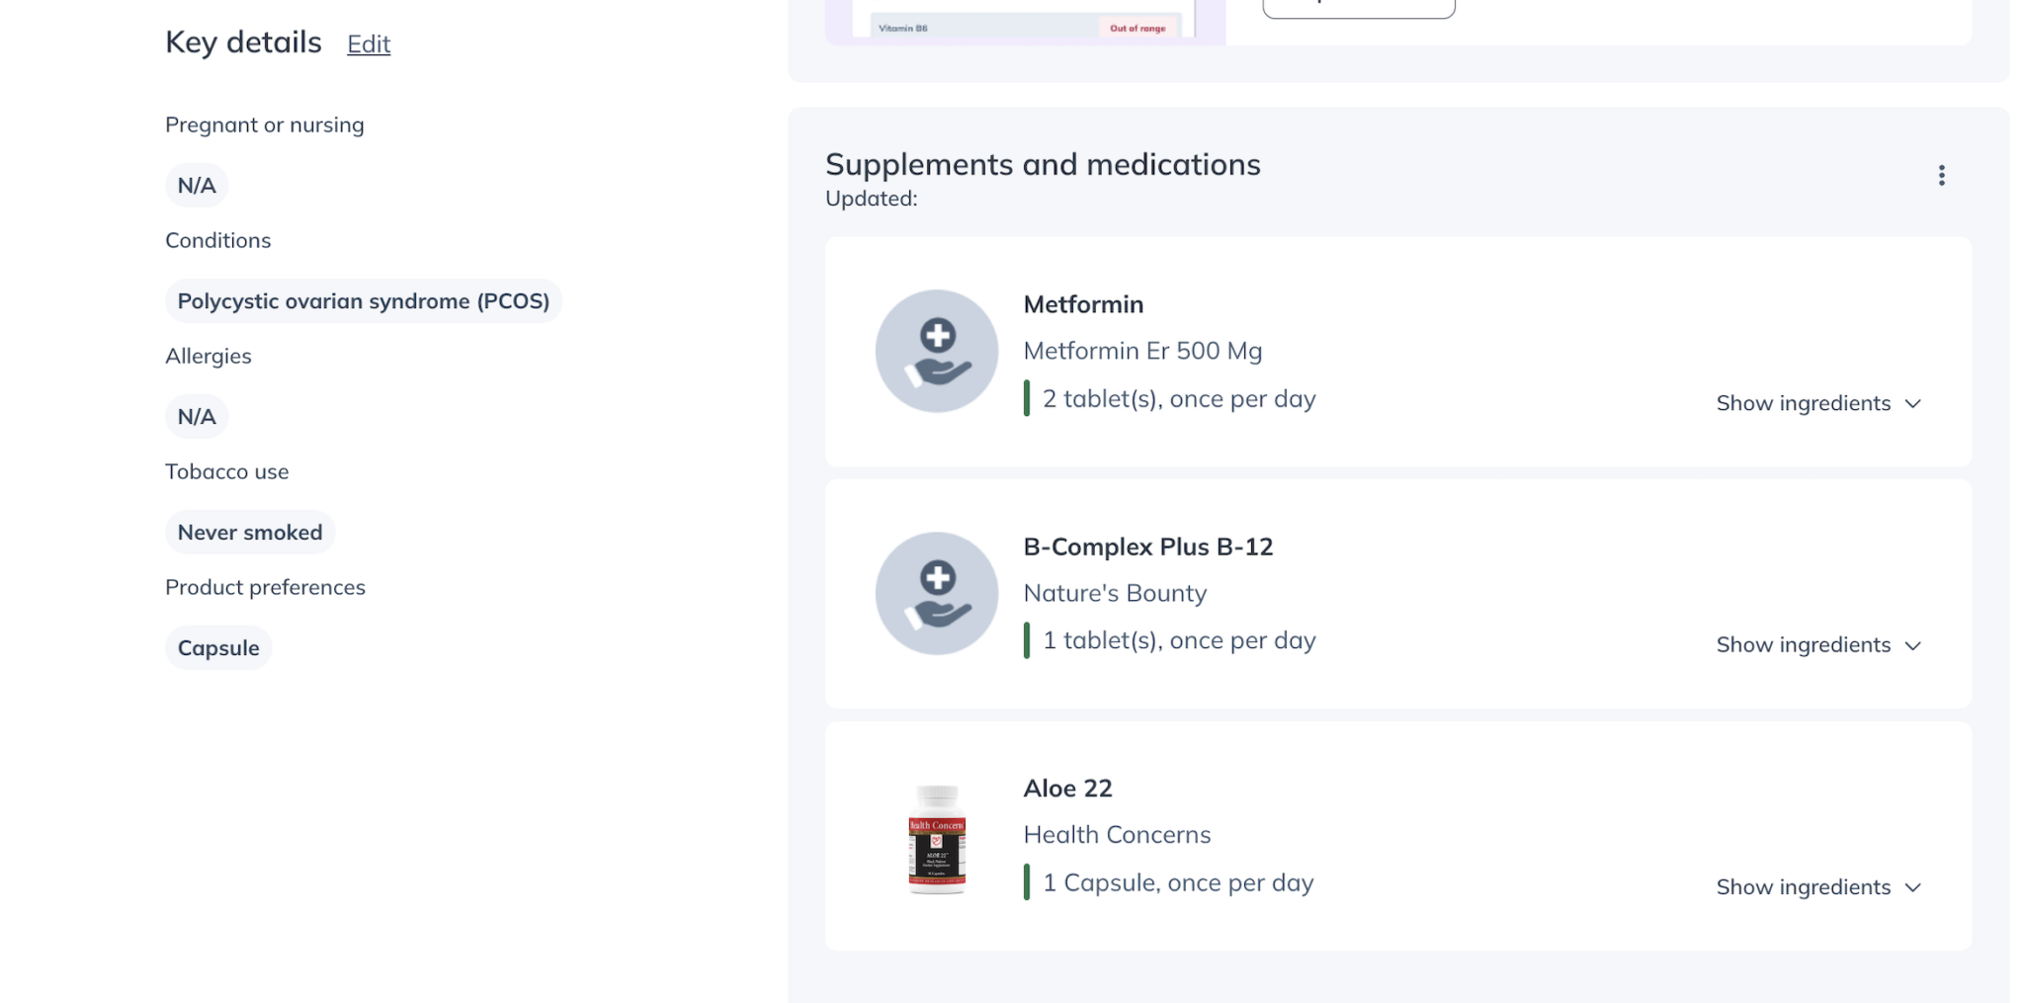Screen dimensions: 2024x1003
Task: Click the Updated label under Supplements
Action: 871,198
